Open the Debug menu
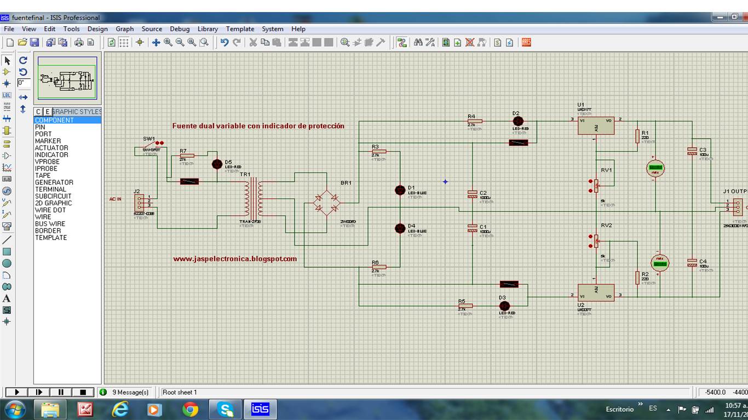Screen dimensions: 748x420 click(180, 28)
